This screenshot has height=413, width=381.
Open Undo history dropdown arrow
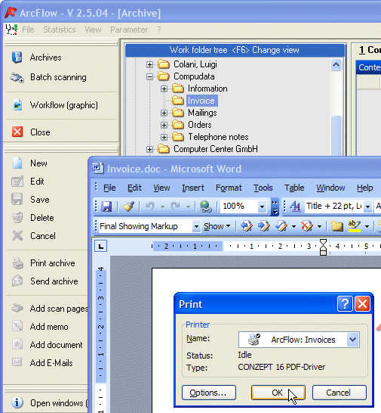coord(162,206)
